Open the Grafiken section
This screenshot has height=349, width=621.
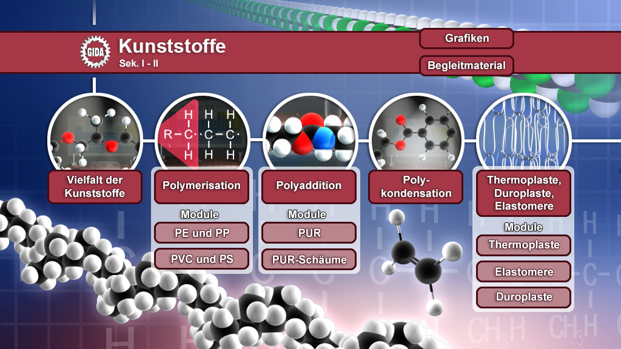click(466, 39)
